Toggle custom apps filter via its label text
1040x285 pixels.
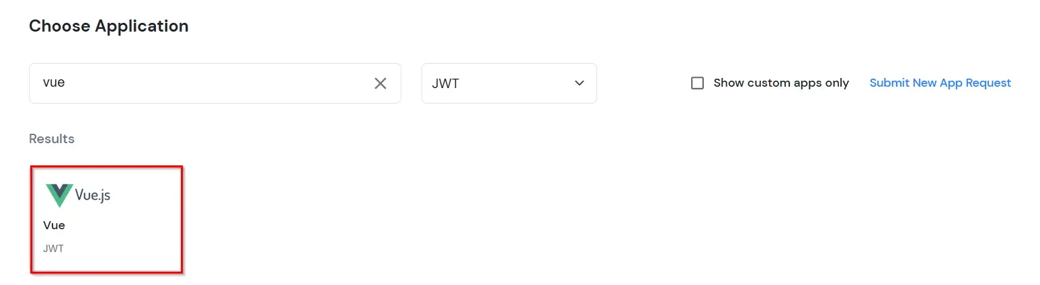point(781,83)
